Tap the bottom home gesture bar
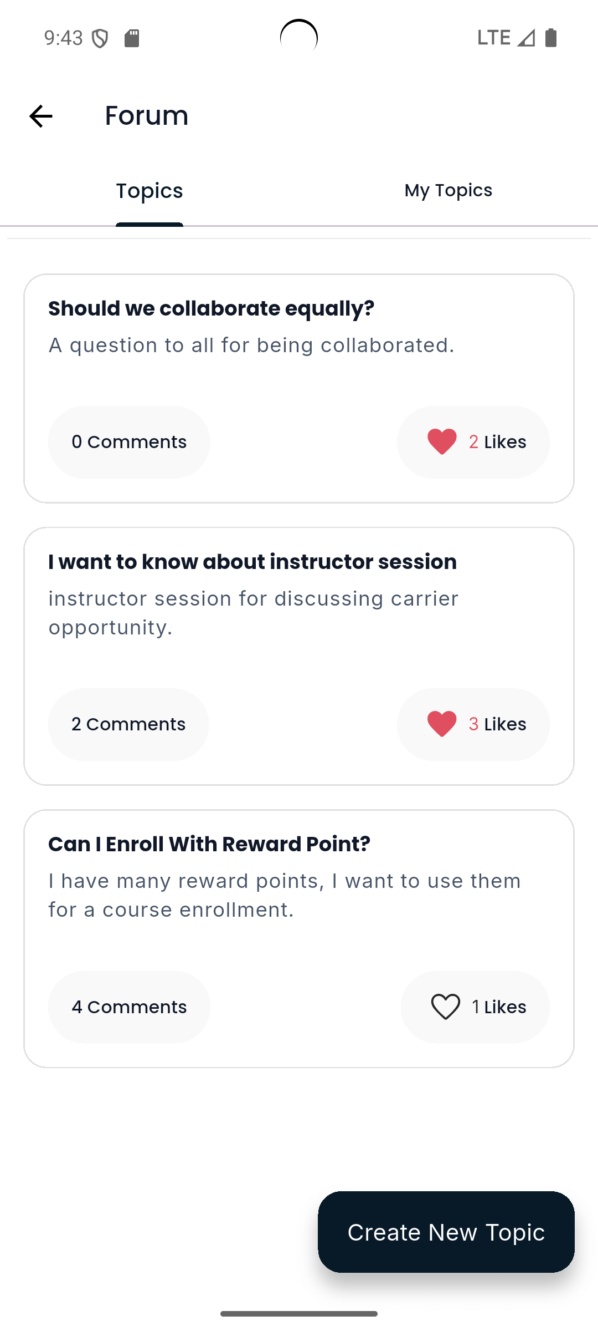The width and height of the screenshot is (598, 1331). (x=299, y=1314)
